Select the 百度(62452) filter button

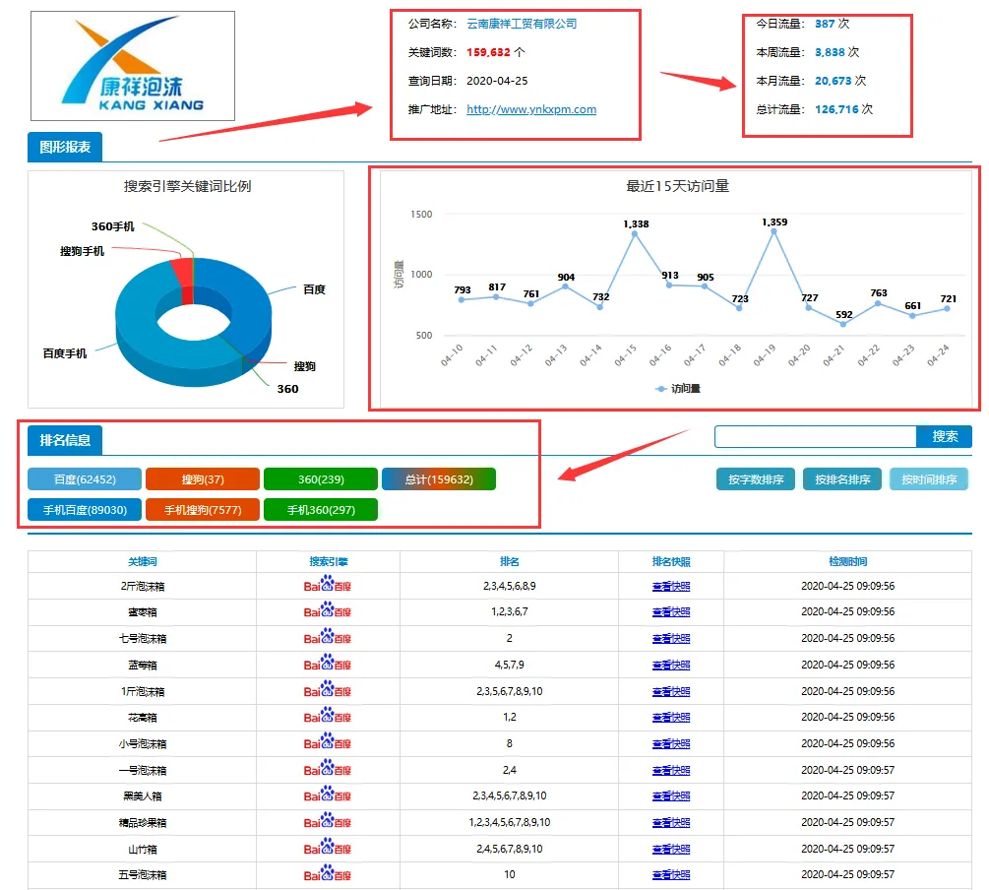tap(85, 479)
